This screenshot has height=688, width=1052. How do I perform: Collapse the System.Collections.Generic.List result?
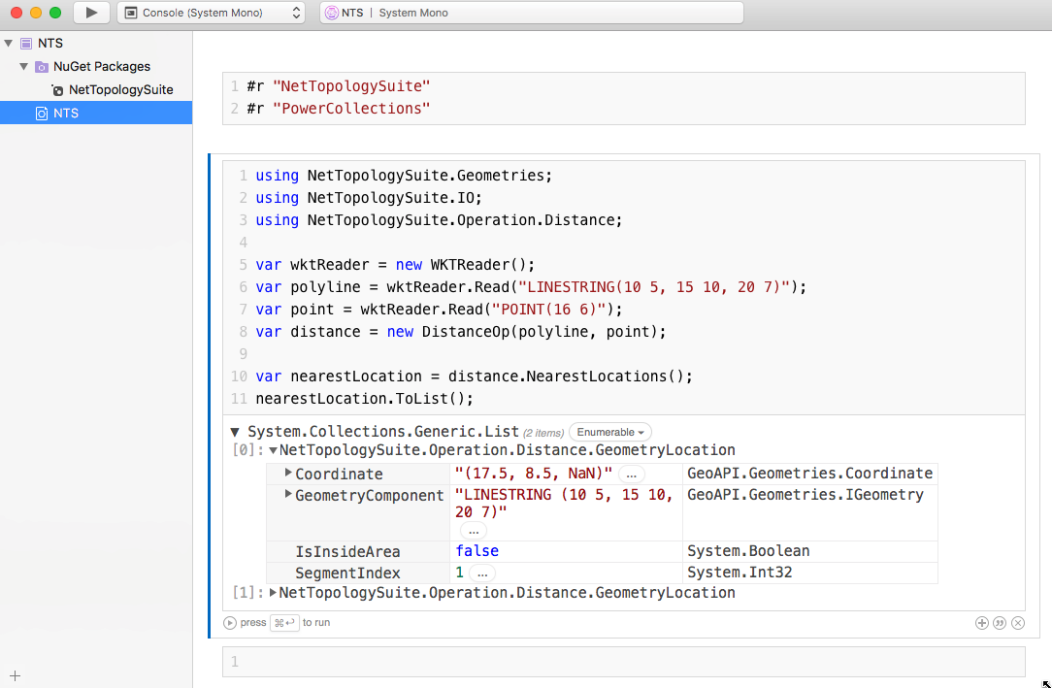click(235, 432)
